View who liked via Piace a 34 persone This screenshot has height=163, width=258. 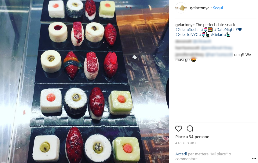coord(192,137)
